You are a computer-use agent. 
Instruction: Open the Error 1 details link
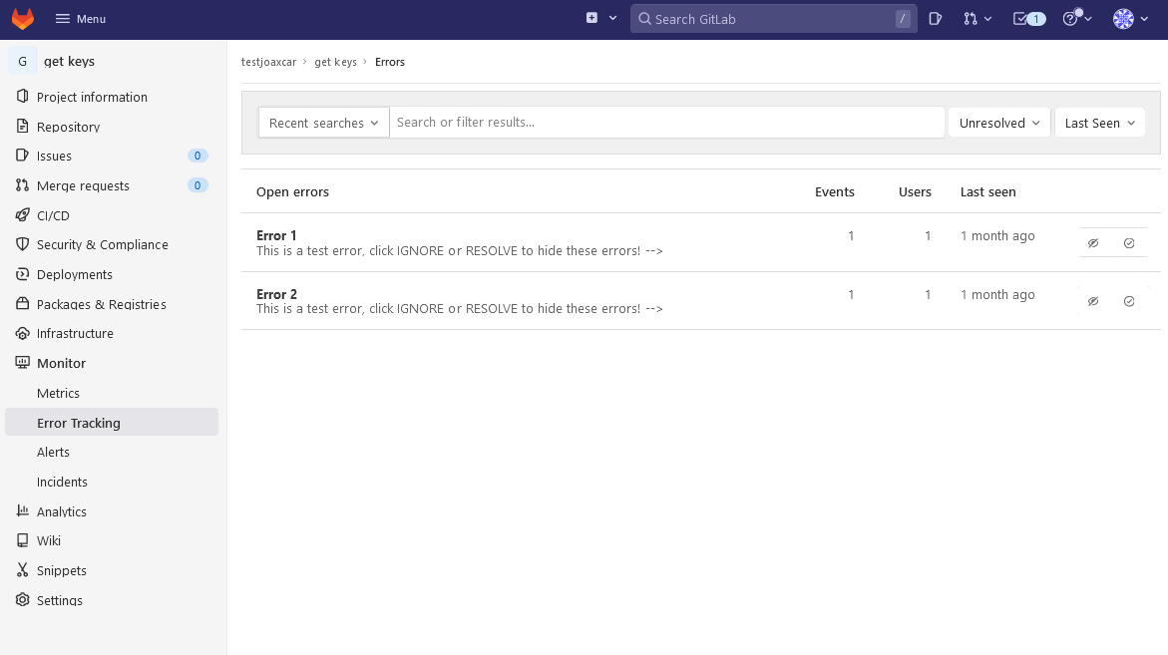click(276, 235)
